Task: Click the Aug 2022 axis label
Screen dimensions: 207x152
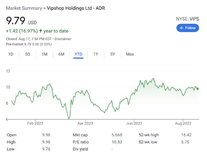Action: [183, 123]
